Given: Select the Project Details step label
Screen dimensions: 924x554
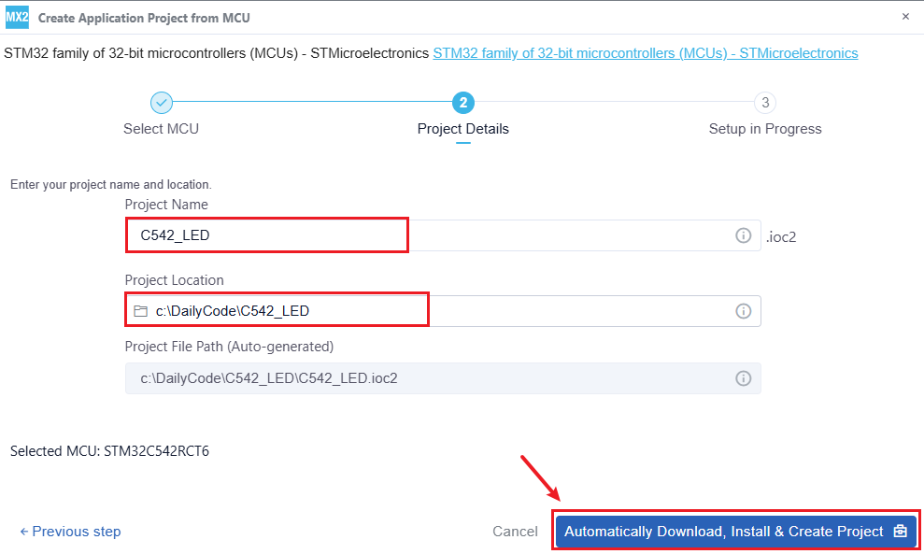Looking at the screenshot, I should tap(463, 129).
